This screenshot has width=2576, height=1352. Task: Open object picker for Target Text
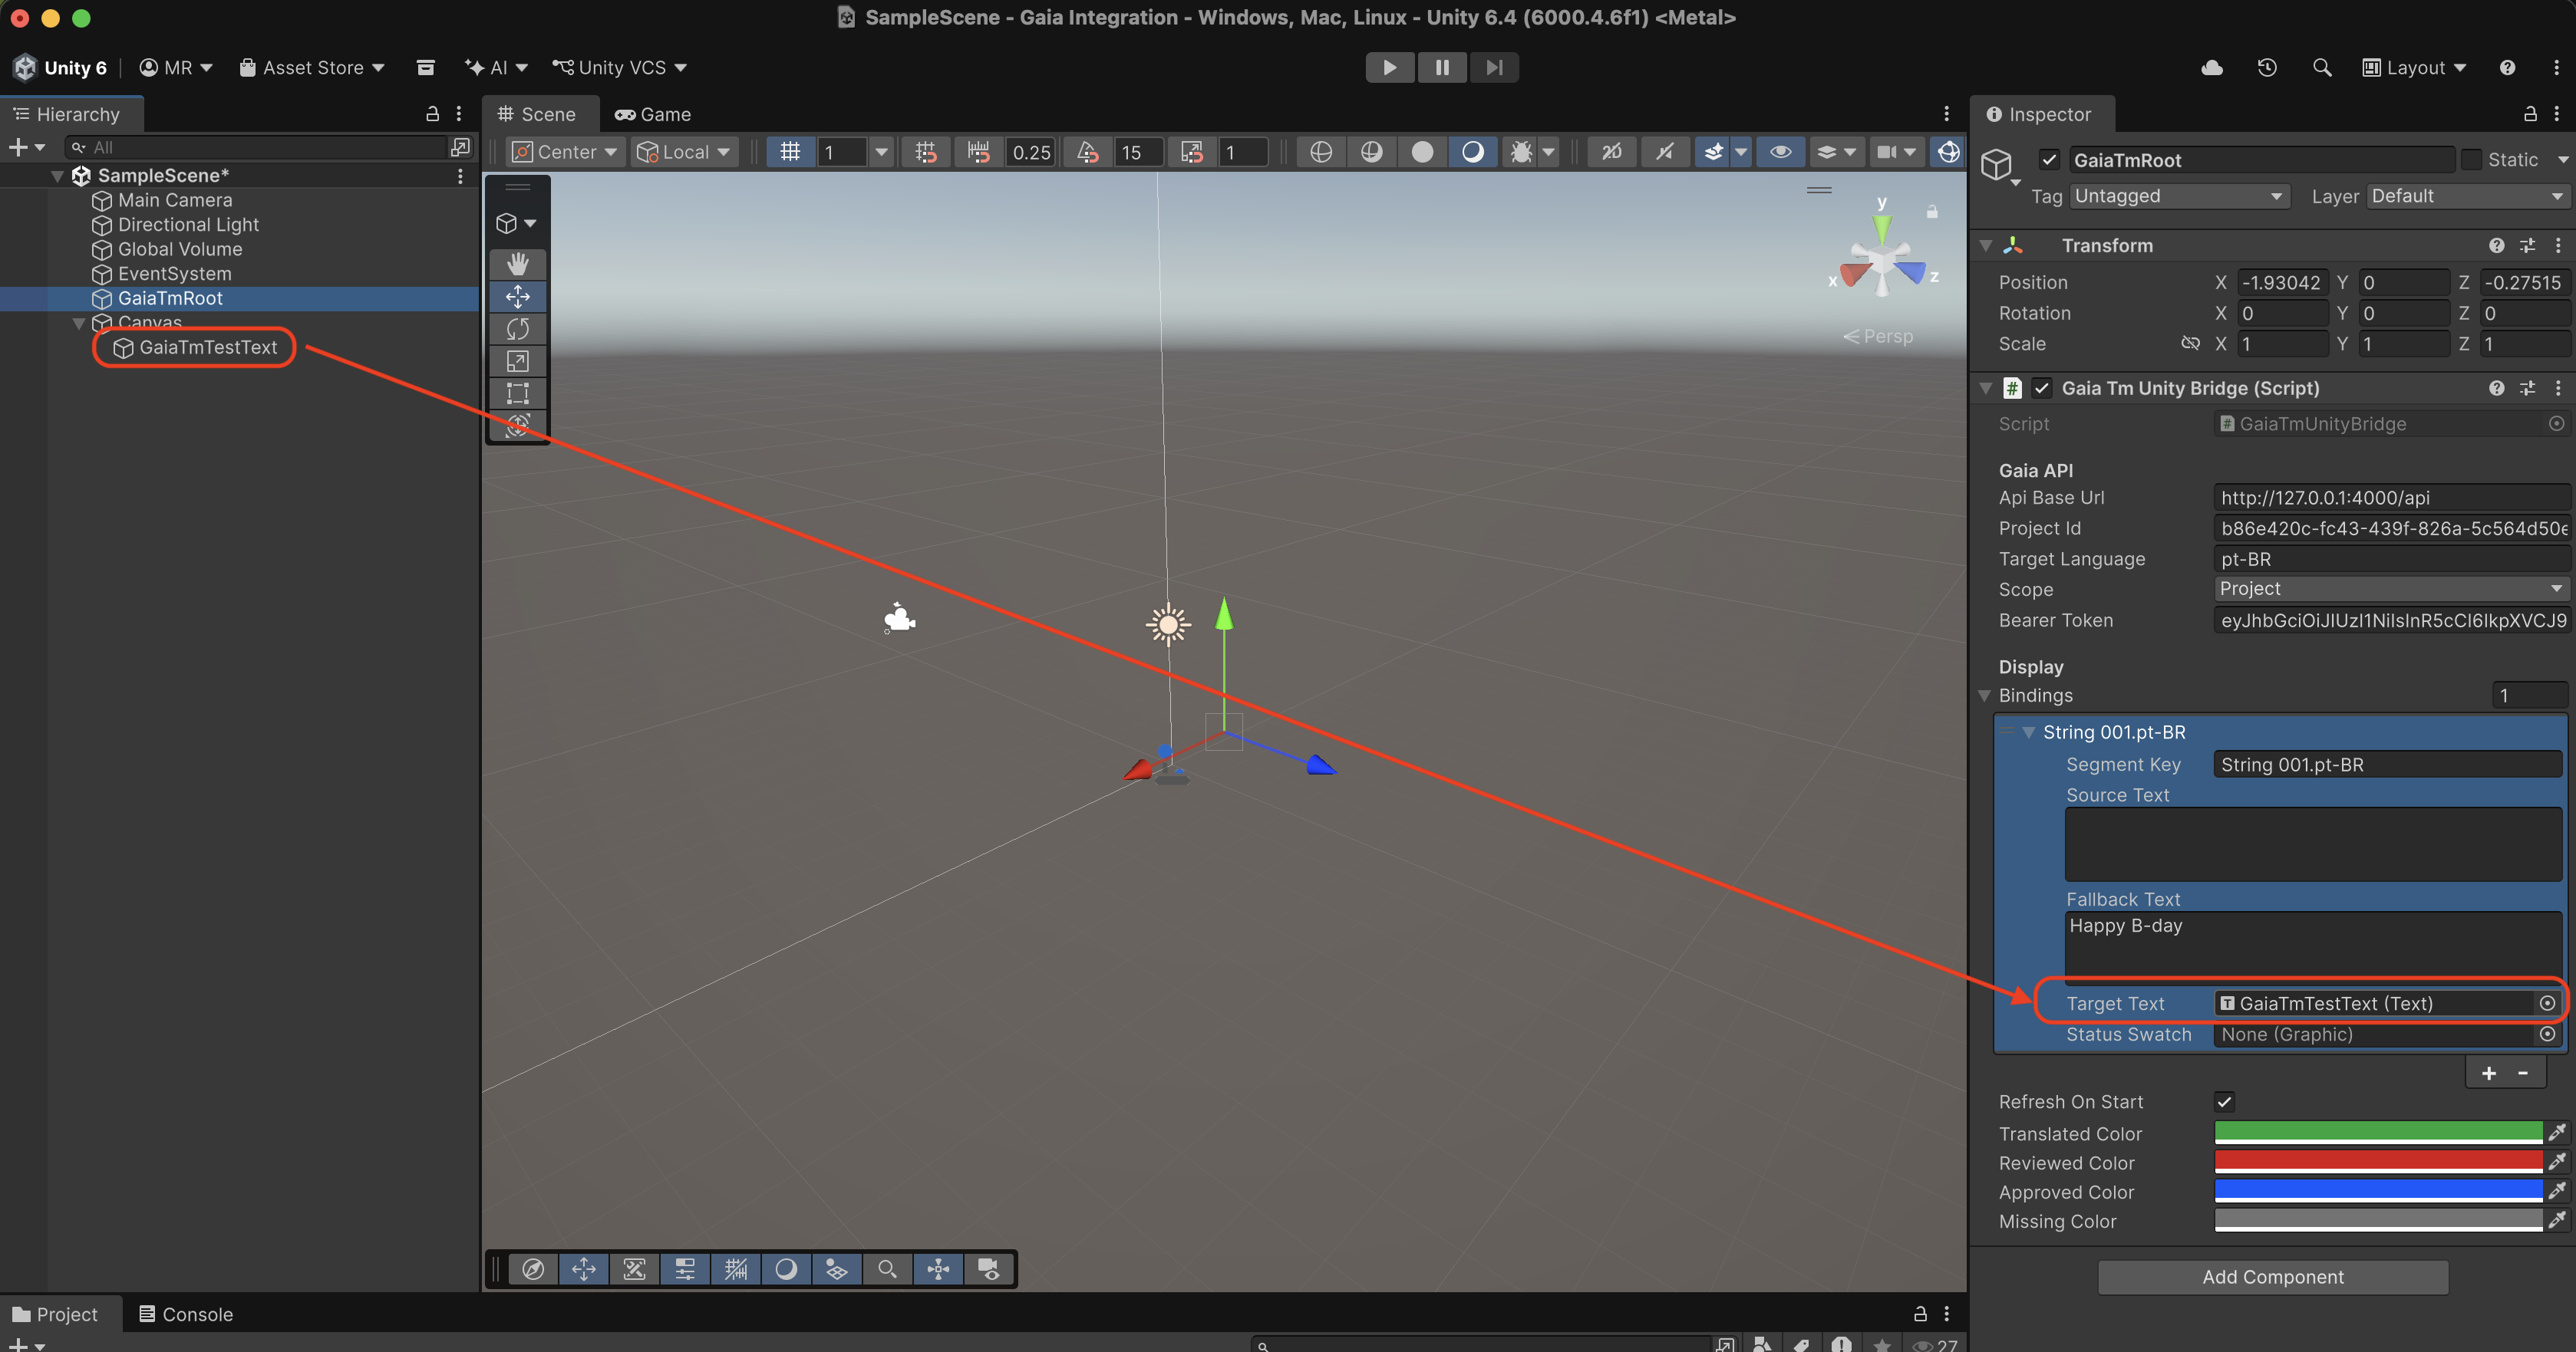tap(2547, 1003)
